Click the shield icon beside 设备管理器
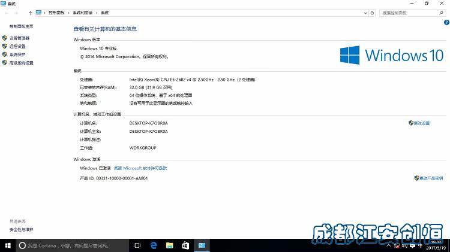This screenshot has width=450, height=252. point(5,38)
